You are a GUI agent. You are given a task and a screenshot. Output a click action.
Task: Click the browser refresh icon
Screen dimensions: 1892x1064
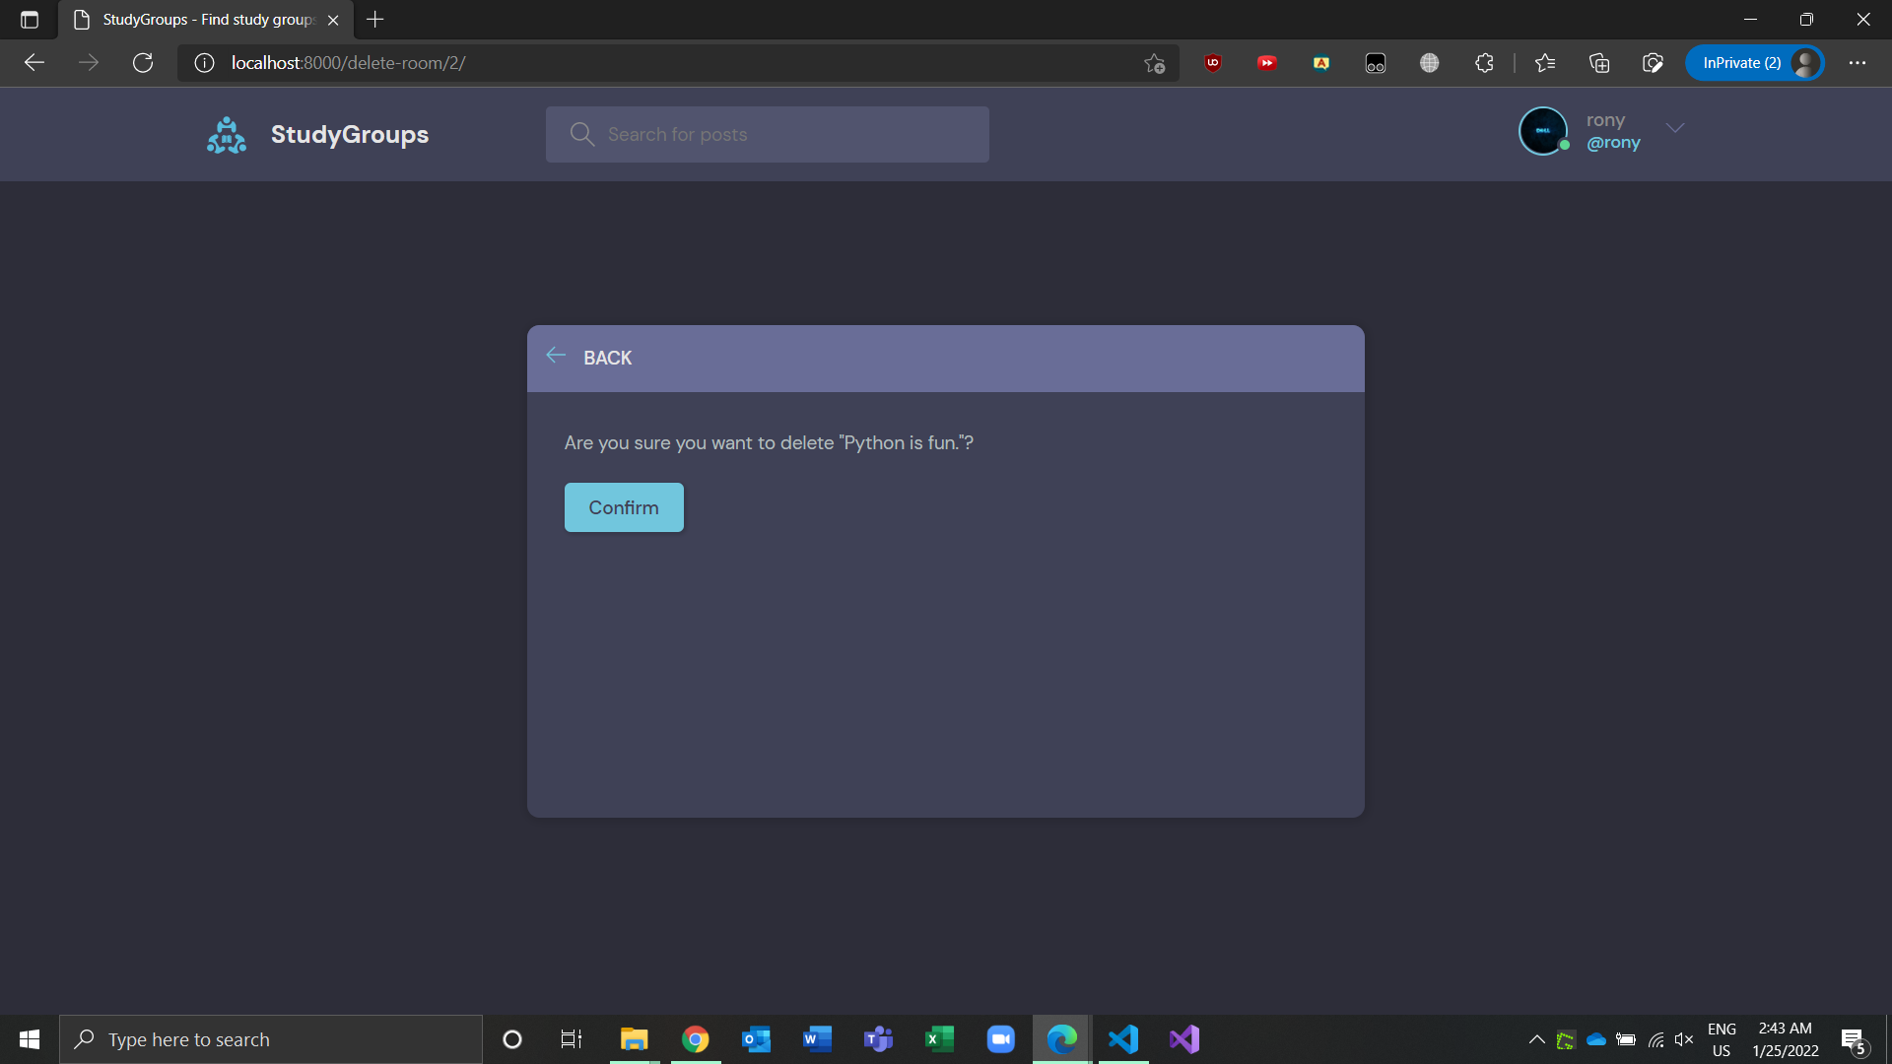143,63
